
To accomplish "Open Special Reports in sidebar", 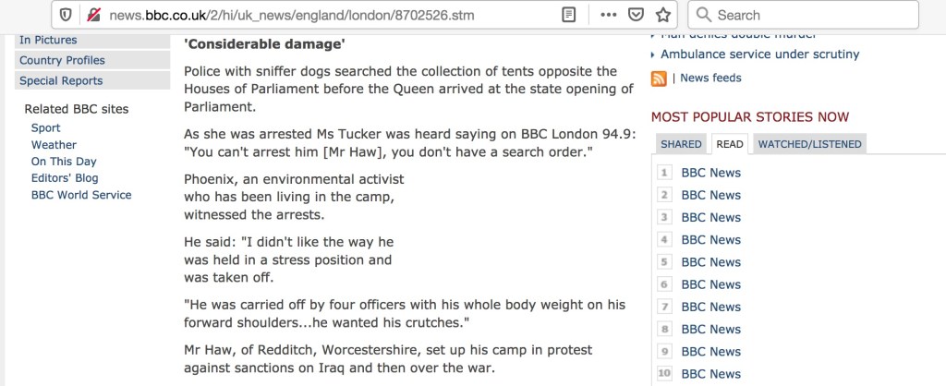I will pos(61,80).
